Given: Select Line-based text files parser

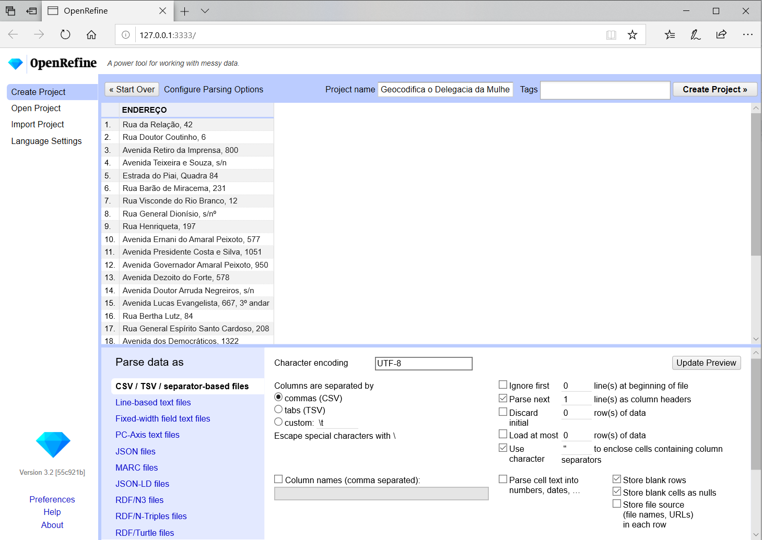Looking at the screenshot, I should (x=153, y=402).
